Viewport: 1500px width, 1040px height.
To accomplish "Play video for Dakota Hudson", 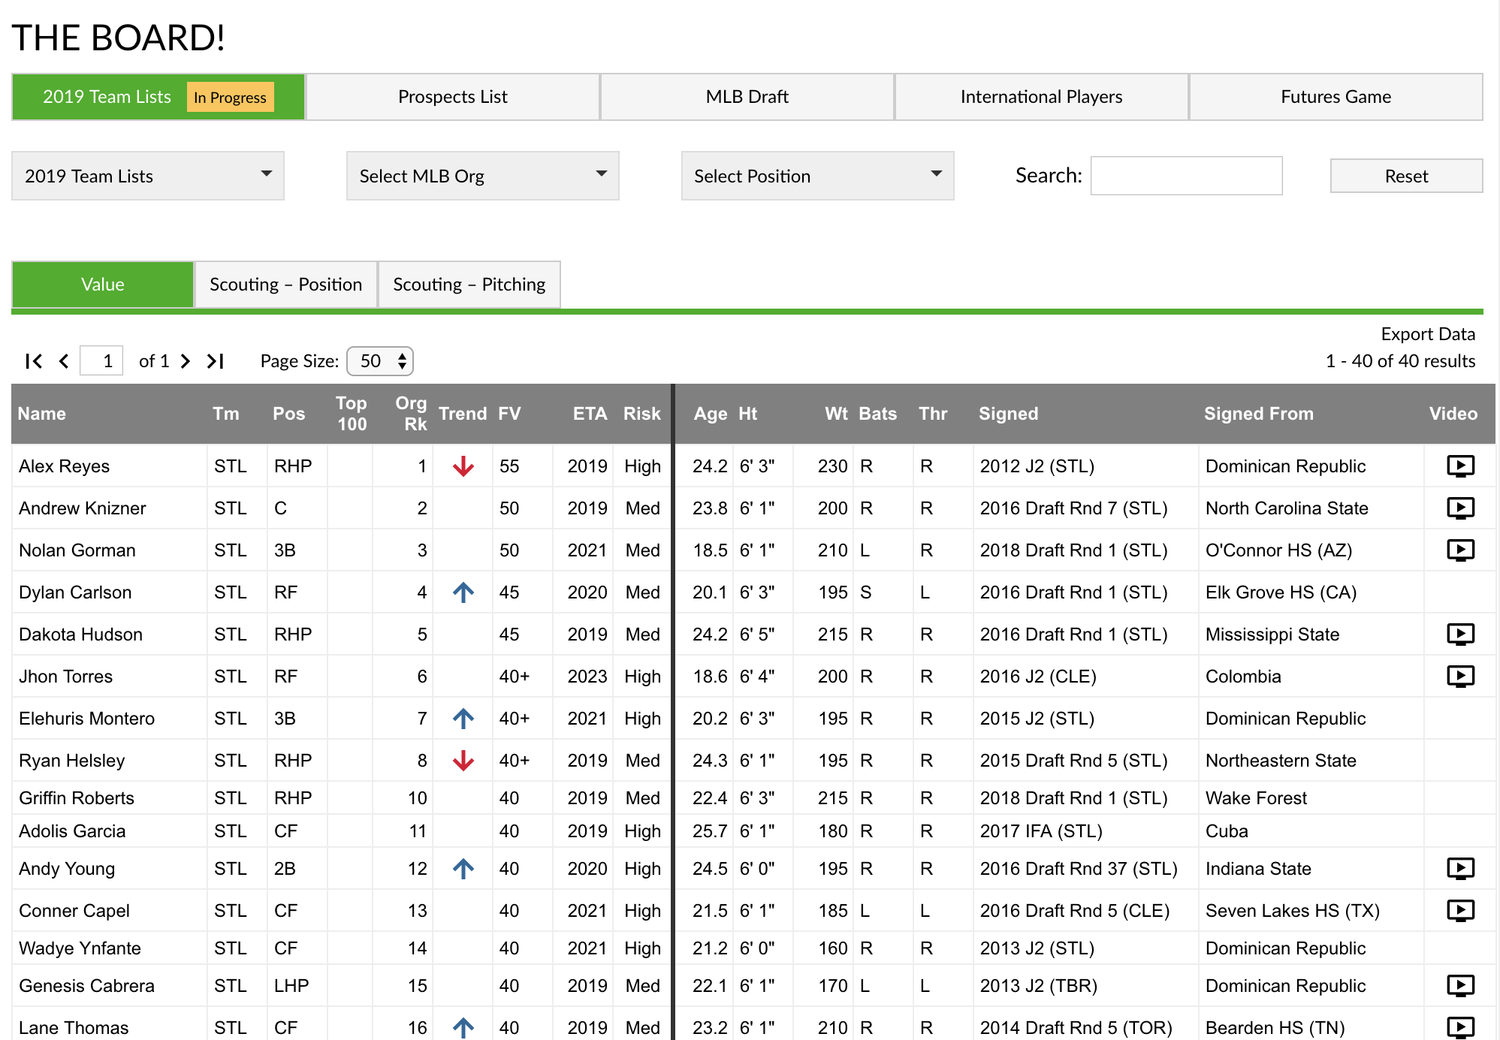I will (1460, 634).
